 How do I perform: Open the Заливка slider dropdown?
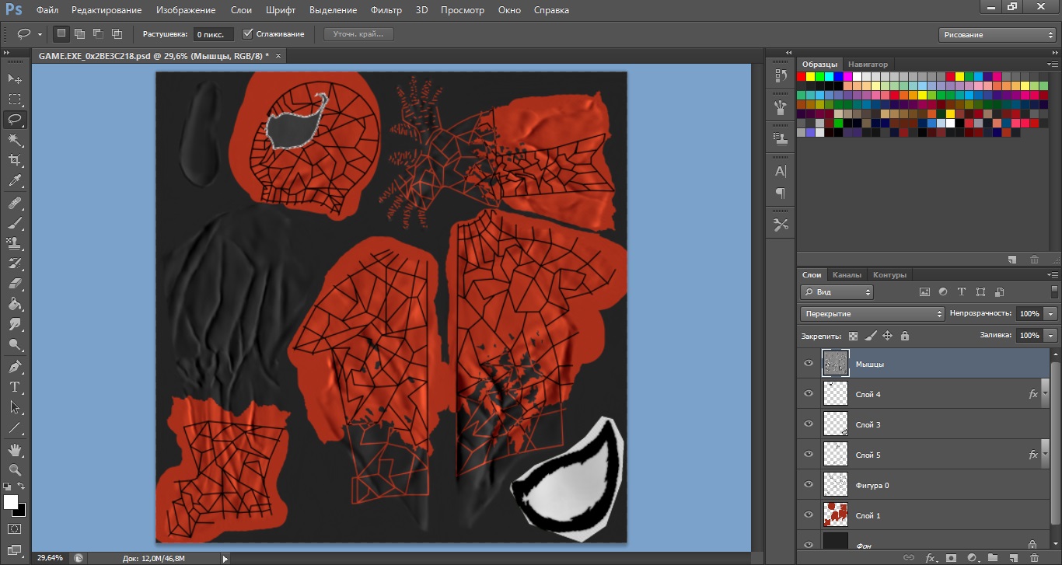click(x=1051, y=335)
